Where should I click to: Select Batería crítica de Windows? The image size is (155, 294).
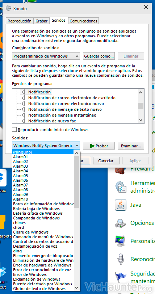[x=43, y=213]
